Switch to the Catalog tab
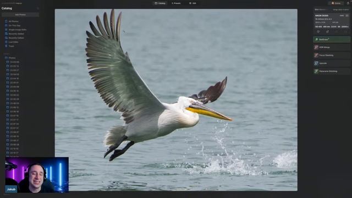Screen dimensions: 352x198 (160, 3)
